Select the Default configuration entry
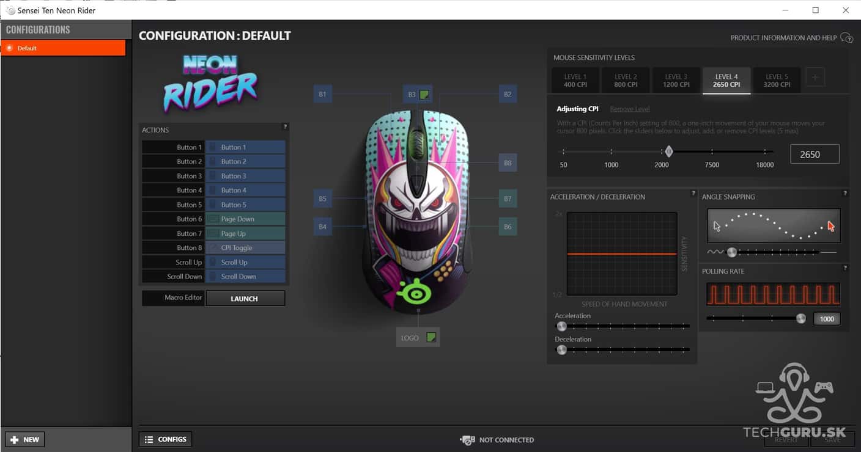The width and height of the screenshot is (861, 452). click(63, 48)
